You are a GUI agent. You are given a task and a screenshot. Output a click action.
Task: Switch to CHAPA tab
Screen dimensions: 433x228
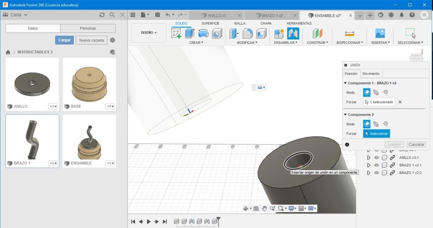point(266,23)
